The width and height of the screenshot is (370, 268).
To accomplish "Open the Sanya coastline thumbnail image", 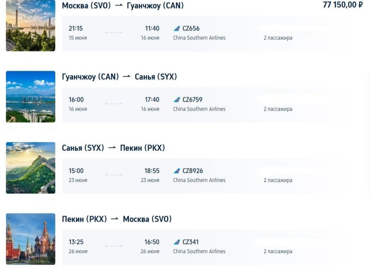I will pos(30,96).
